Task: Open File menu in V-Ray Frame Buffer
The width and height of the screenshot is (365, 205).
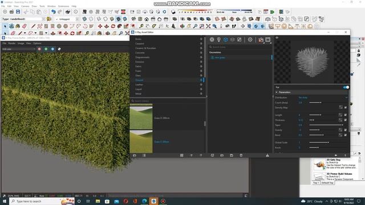Action: [x=5, y=43]
